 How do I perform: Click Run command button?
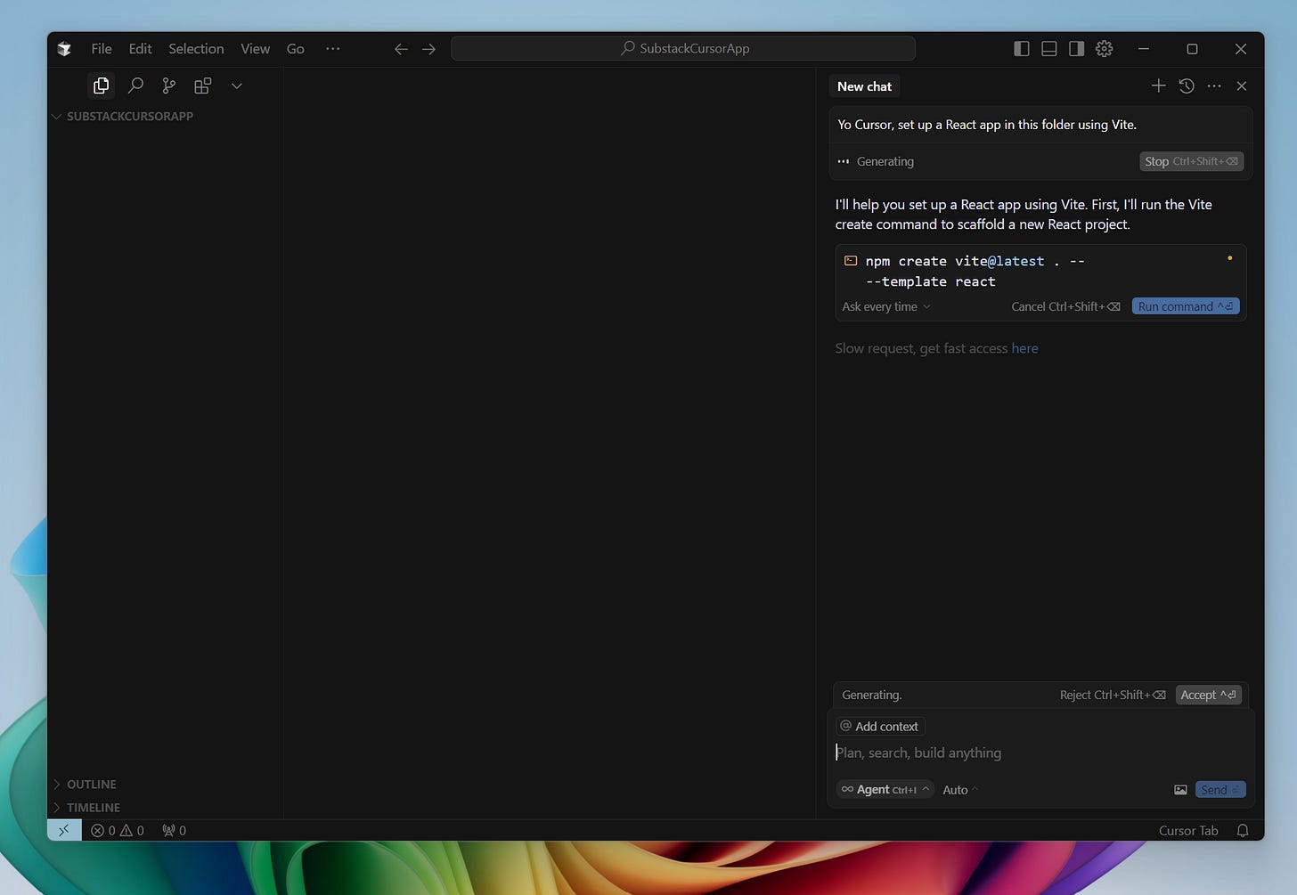coord(1186,306)
